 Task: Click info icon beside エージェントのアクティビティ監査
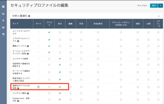(x=28, y=54)
